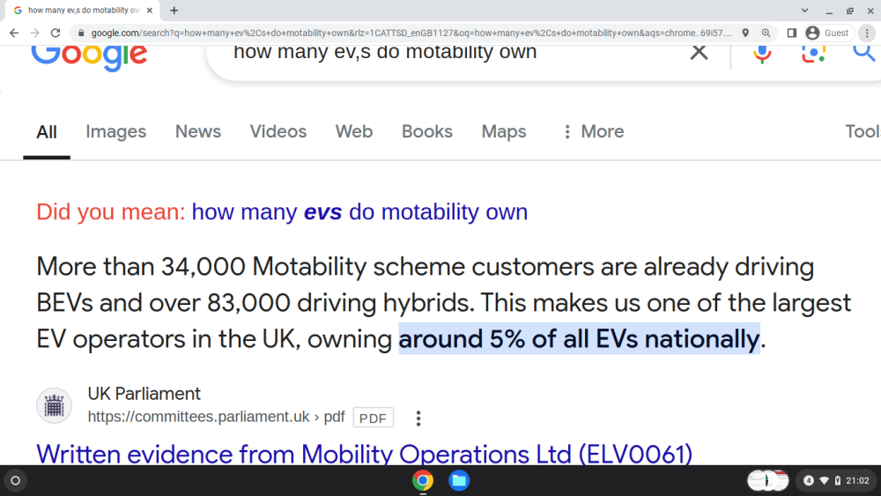The height and width of the screenshot is (496, 881).
Task: Switch to the Books tab
Action: [427, 131]
